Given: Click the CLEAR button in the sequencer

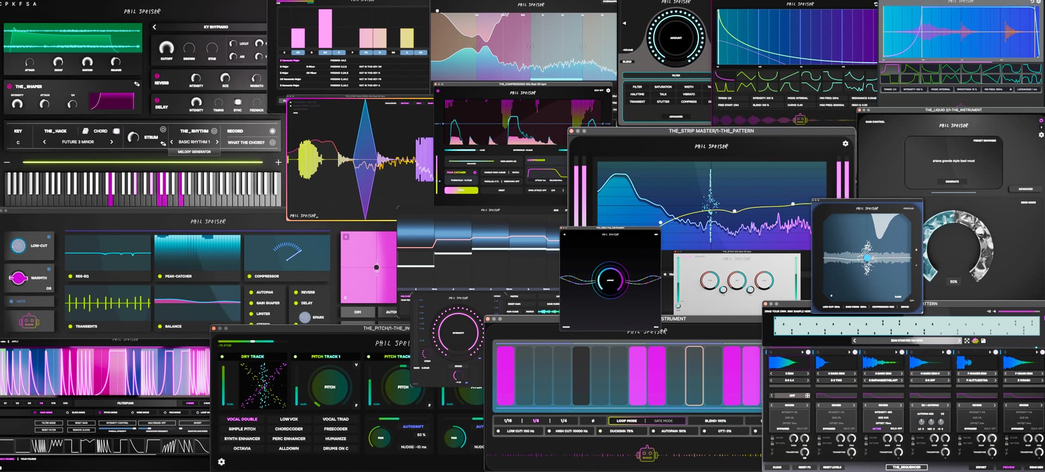Looking at the screenshot, I should click(x=777, y=467).
